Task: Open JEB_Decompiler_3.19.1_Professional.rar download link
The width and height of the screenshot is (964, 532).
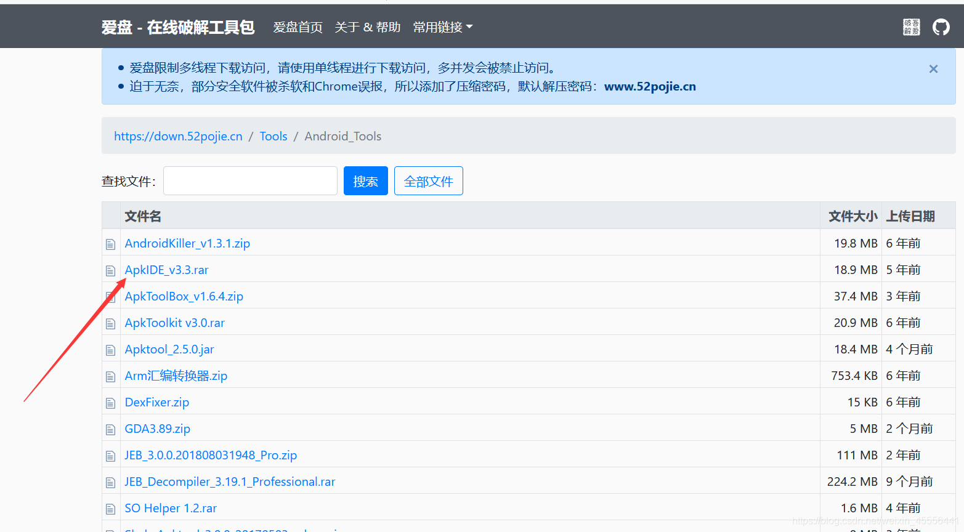Action: (x=230, y=482)
